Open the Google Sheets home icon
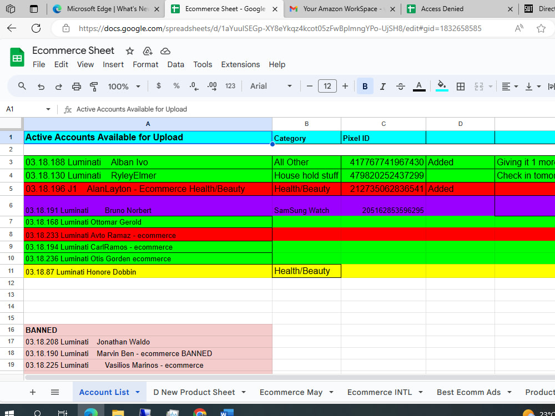 coord(17,57)
